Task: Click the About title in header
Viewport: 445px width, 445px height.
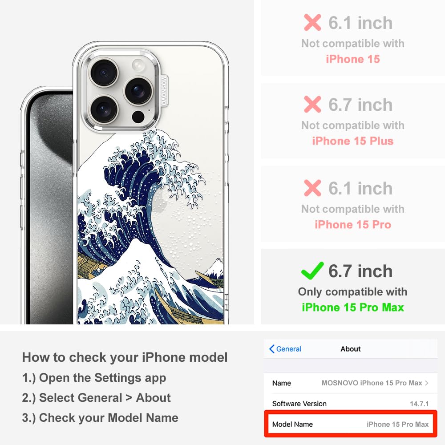Action: (351, 349)
